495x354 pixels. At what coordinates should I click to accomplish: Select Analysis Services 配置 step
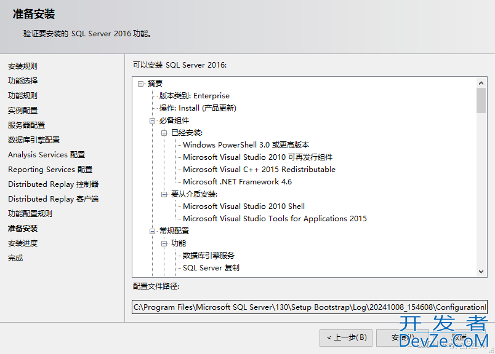point(47,155)
